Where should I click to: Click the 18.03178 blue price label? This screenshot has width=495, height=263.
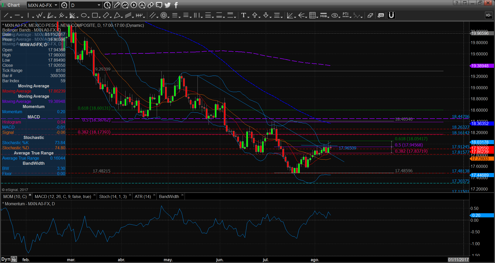click(482, 142)
